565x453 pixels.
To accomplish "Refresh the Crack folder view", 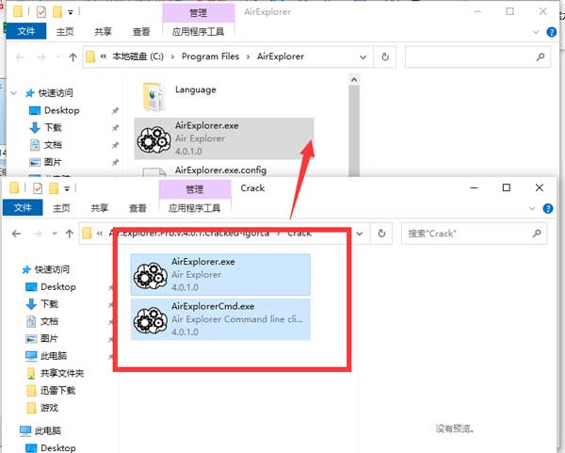I will (x=381, y=234).
